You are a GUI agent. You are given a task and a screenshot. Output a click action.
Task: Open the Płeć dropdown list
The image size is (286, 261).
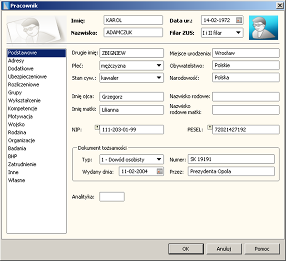click(158, 65)
